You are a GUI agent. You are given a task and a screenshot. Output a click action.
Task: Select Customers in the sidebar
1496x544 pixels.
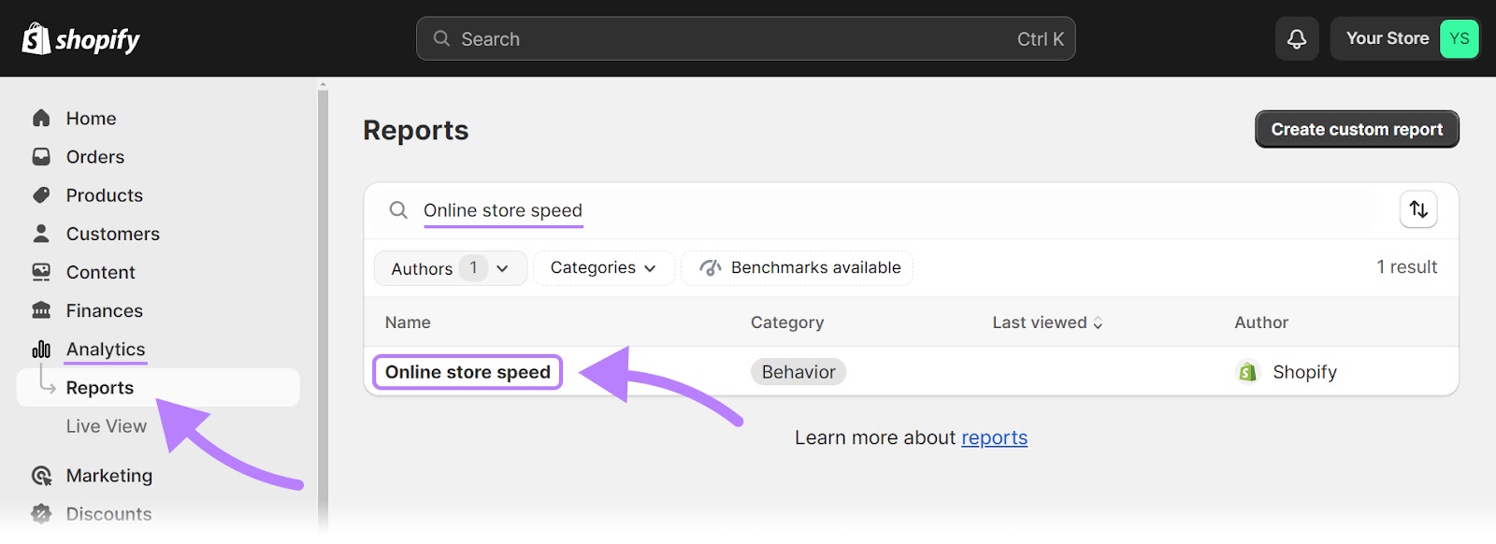[112, 234]
